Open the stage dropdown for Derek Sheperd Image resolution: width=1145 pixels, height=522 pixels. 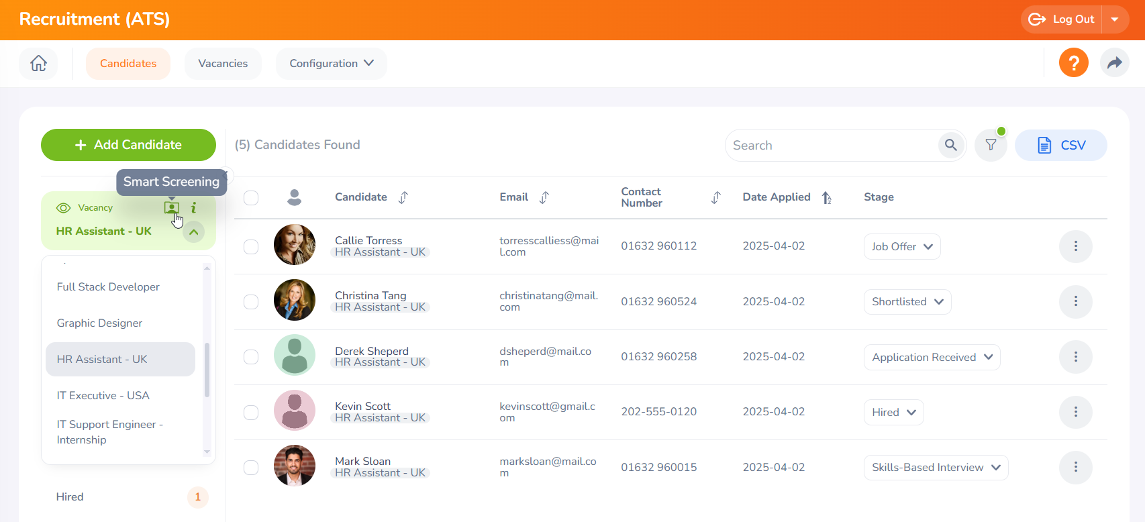click(932, 357)
